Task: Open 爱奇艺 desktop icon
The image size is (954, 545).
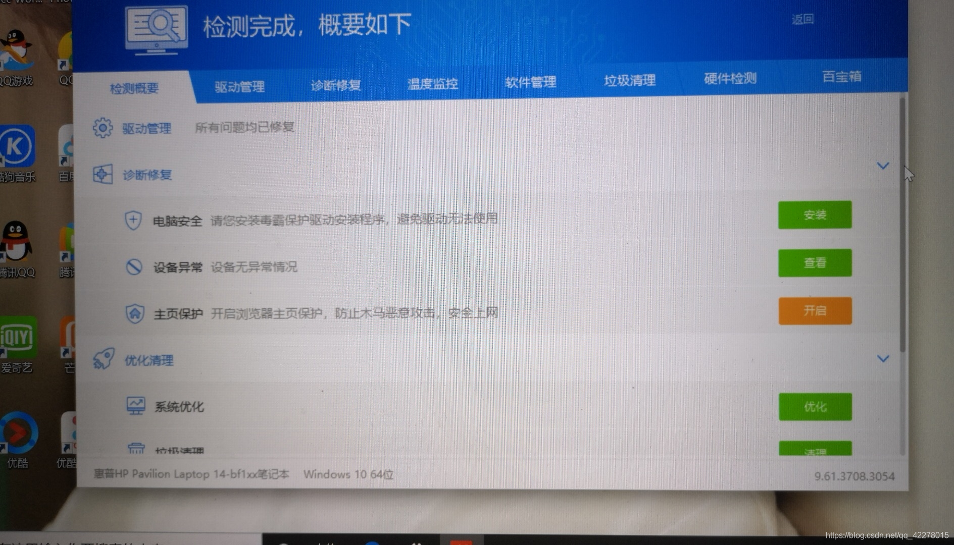Action: 18,345
